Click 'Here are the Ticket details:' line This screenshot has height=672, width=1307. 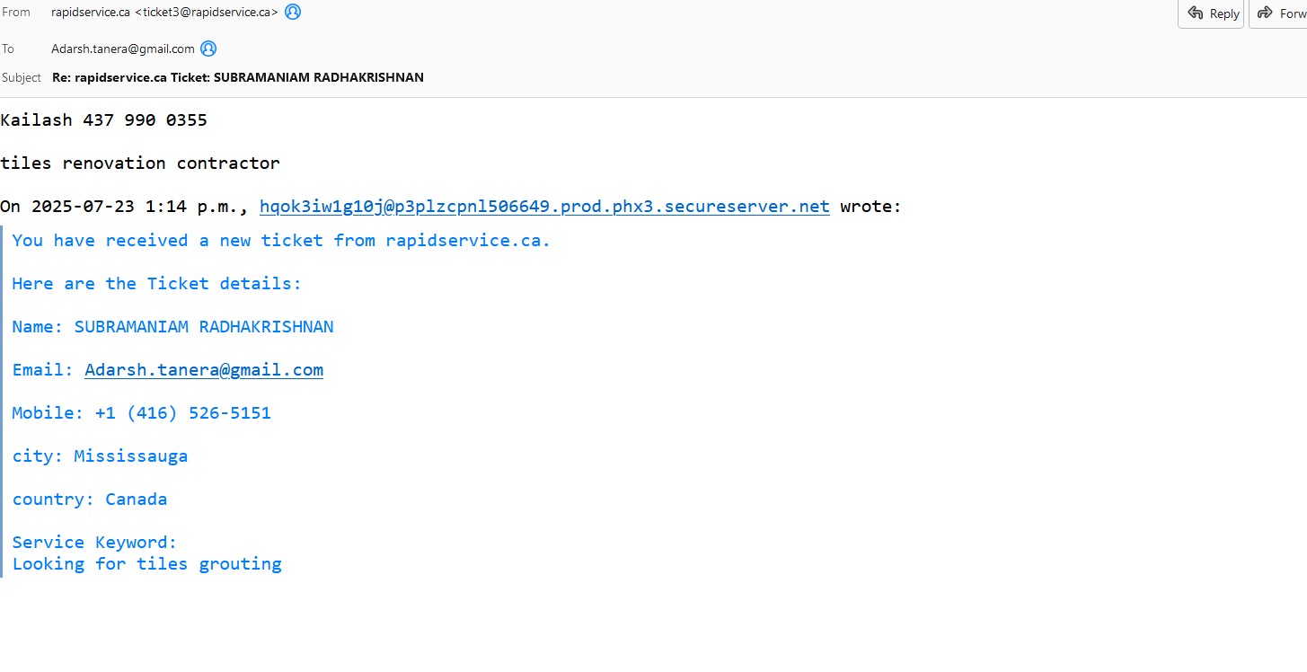click(157, 284)
